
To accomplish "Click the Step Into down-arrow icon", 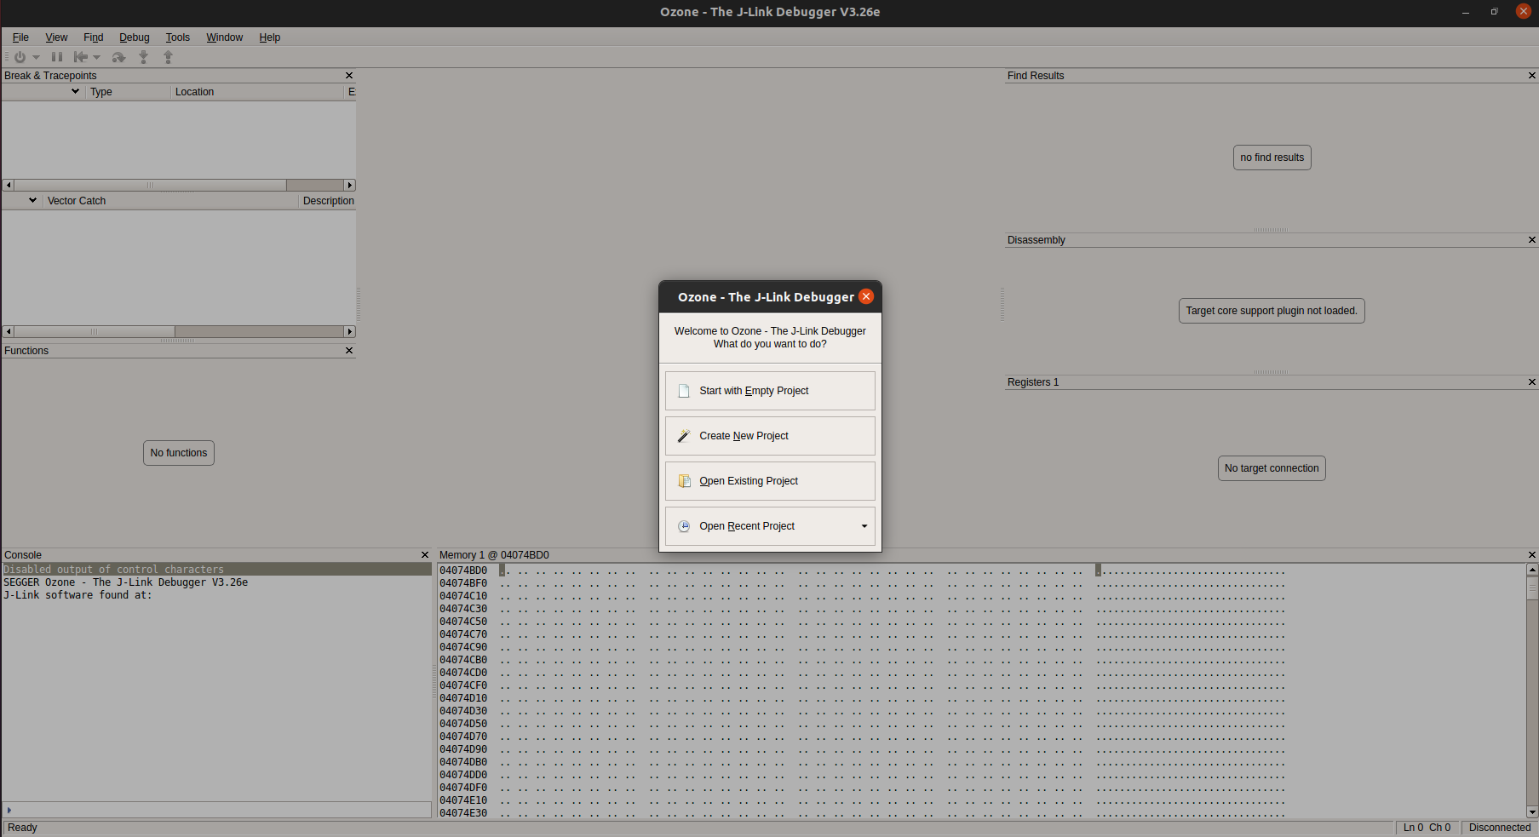I will (144, 57).
